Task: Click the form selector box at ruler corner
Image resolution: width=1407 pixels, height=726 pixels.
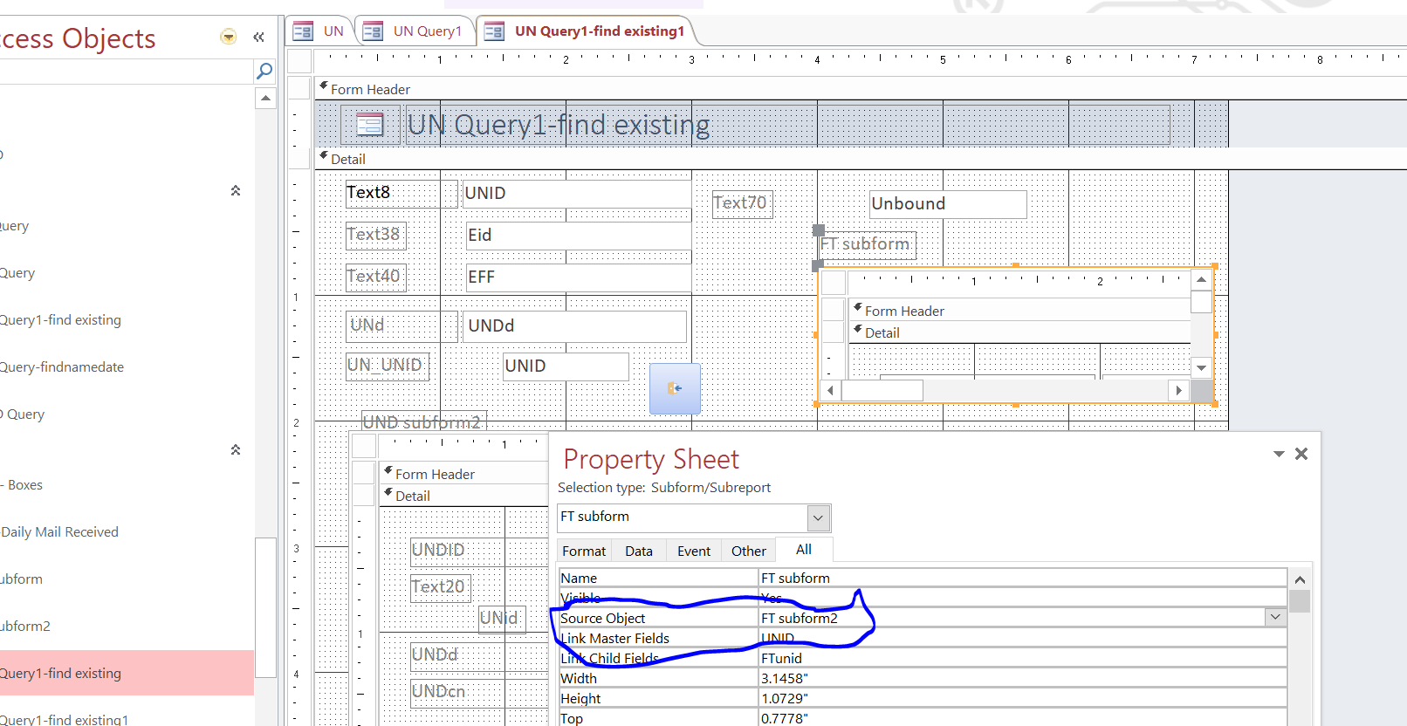Action: 299,60
